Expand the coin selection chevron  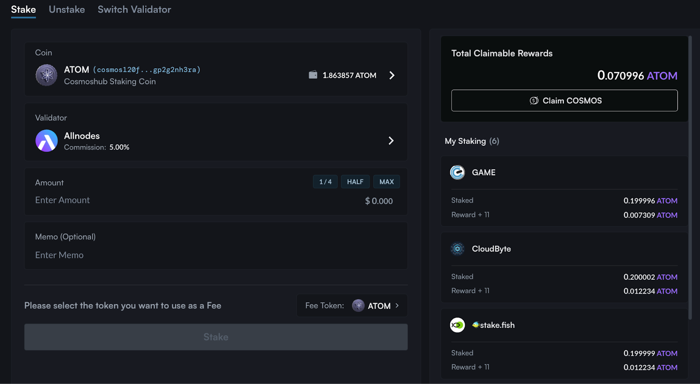pyautogui.click(x=392, y=75)
